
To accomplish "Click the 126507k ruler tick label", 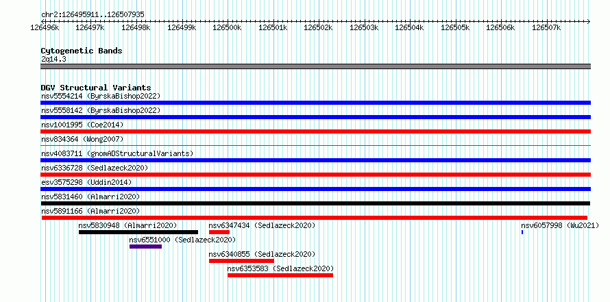I will [547, 27].
